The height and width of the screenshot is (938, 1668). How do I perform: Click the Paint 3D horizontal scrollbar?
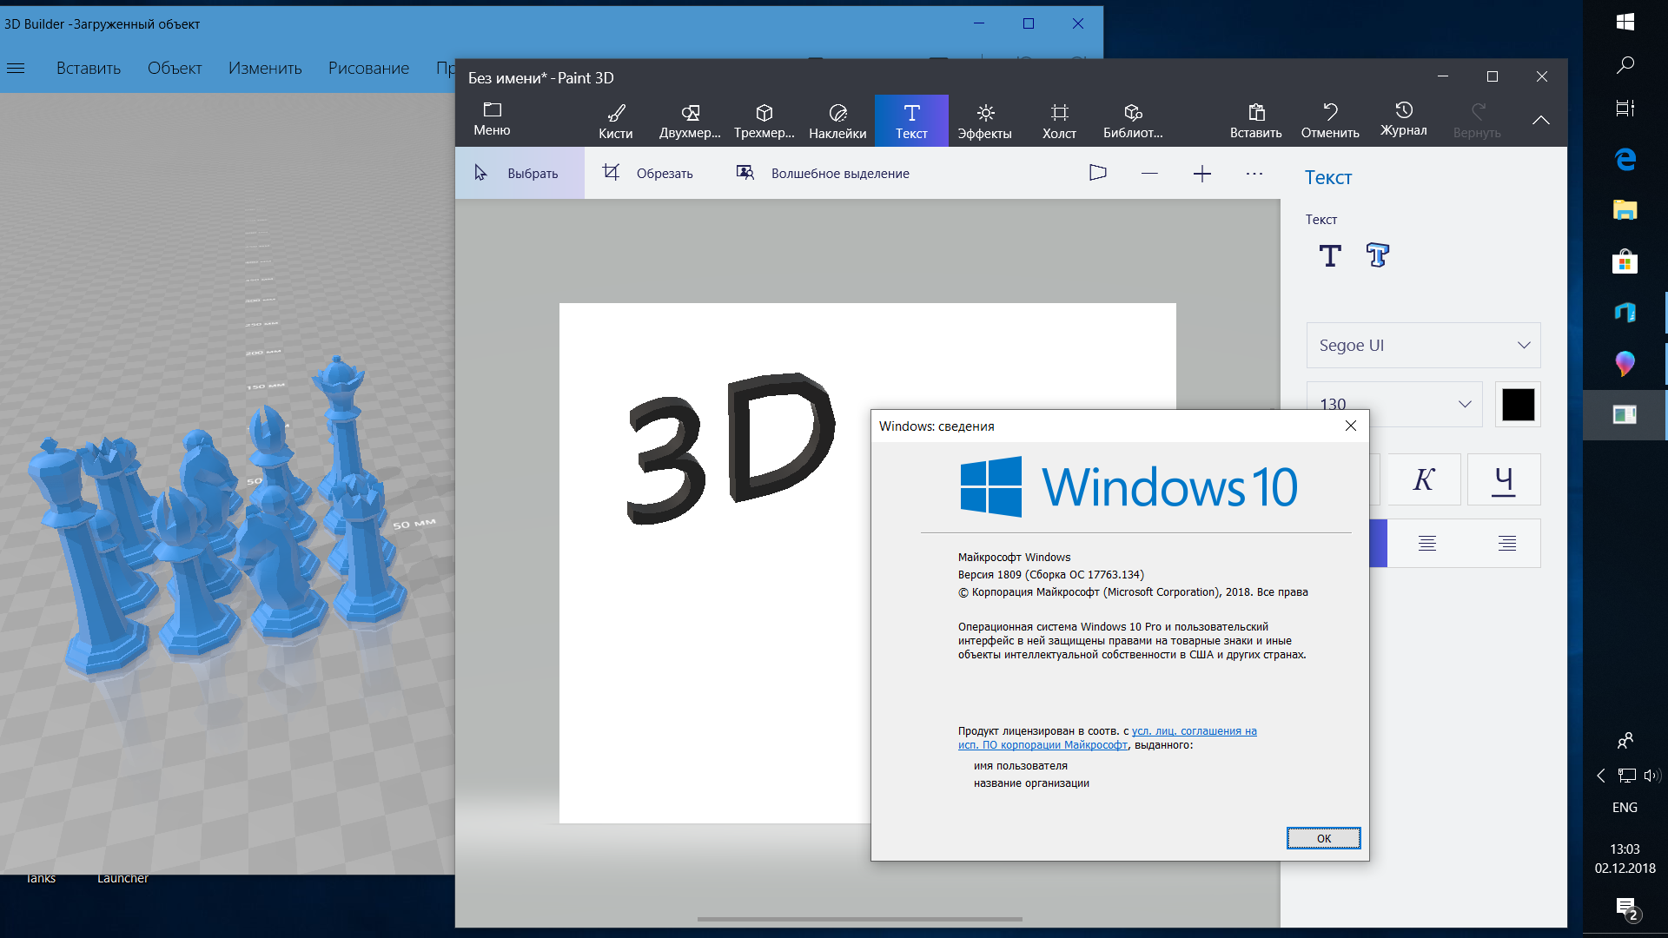click(859, 919)
